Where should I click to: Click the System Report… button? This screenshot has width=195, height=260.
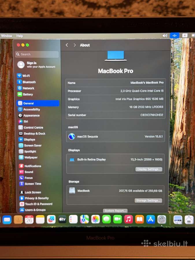pyautogui.click(x=115, y=211)
